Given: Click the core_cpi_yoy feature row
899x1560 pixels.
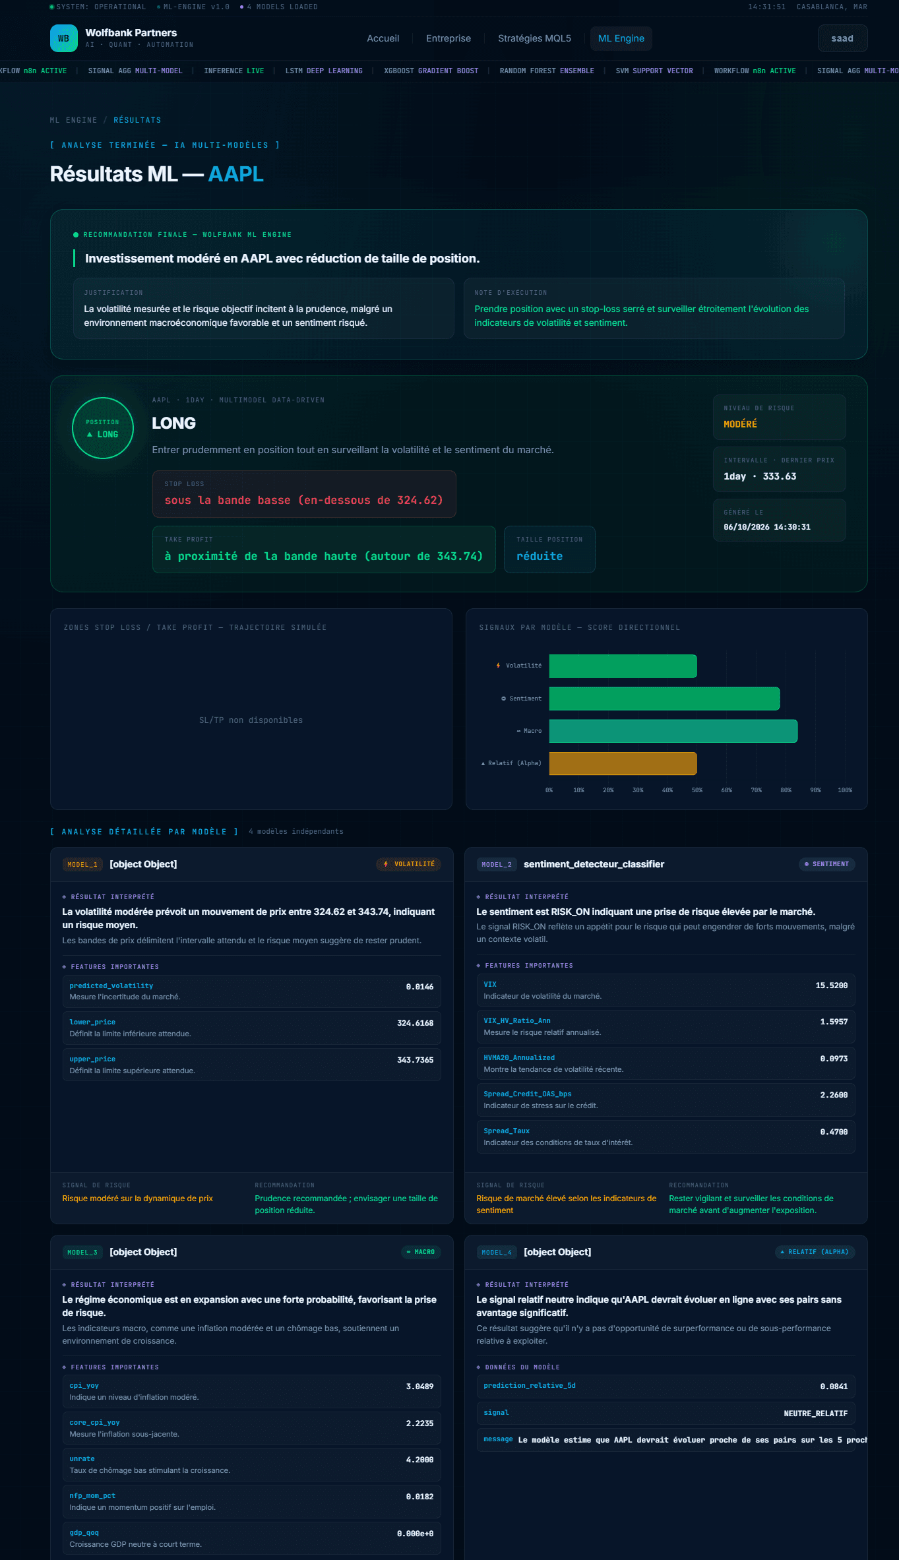Looking at the screenshot, I should [x=252, y=1428].
